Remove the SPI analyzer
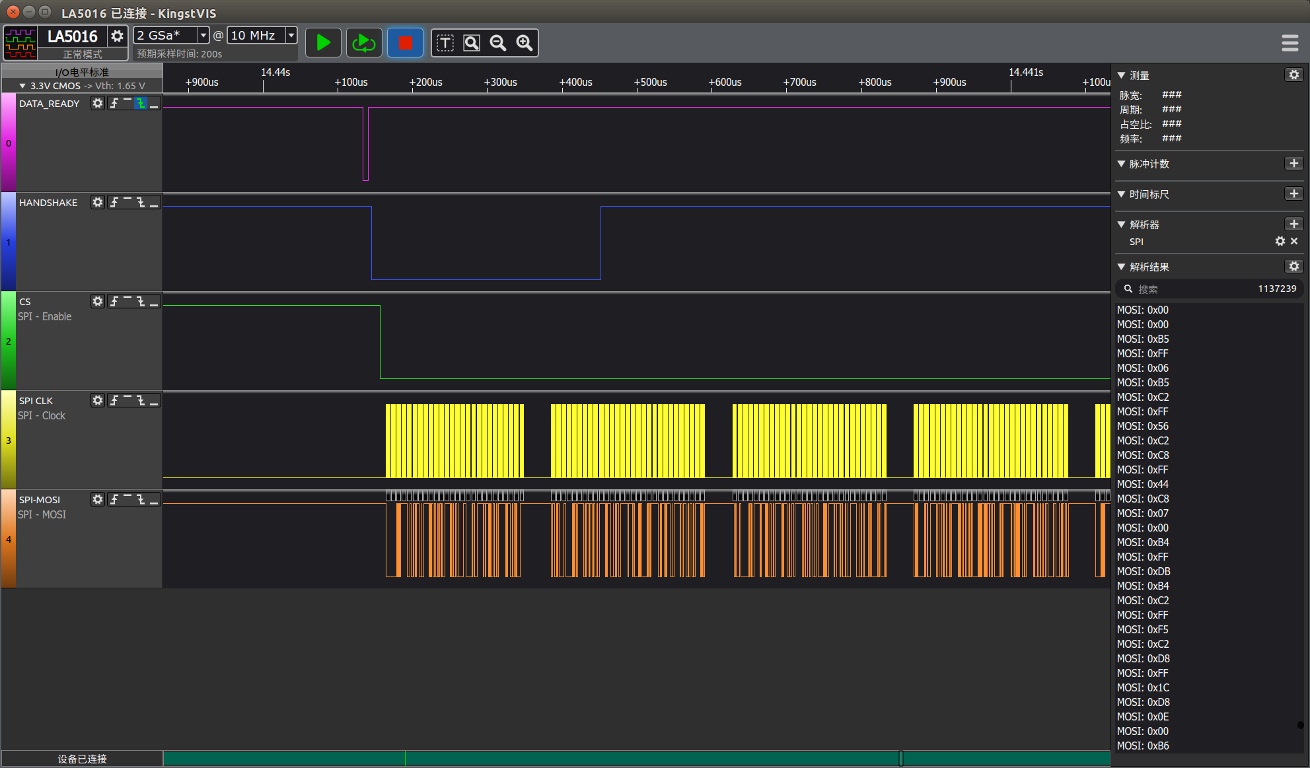This screenshot has height=768, width=1310. pyautogui.click(x=1294, y=241)
